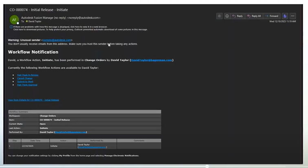Click the email link in step 1 table row
The image size is (308, 168).
tap(92, 147)
